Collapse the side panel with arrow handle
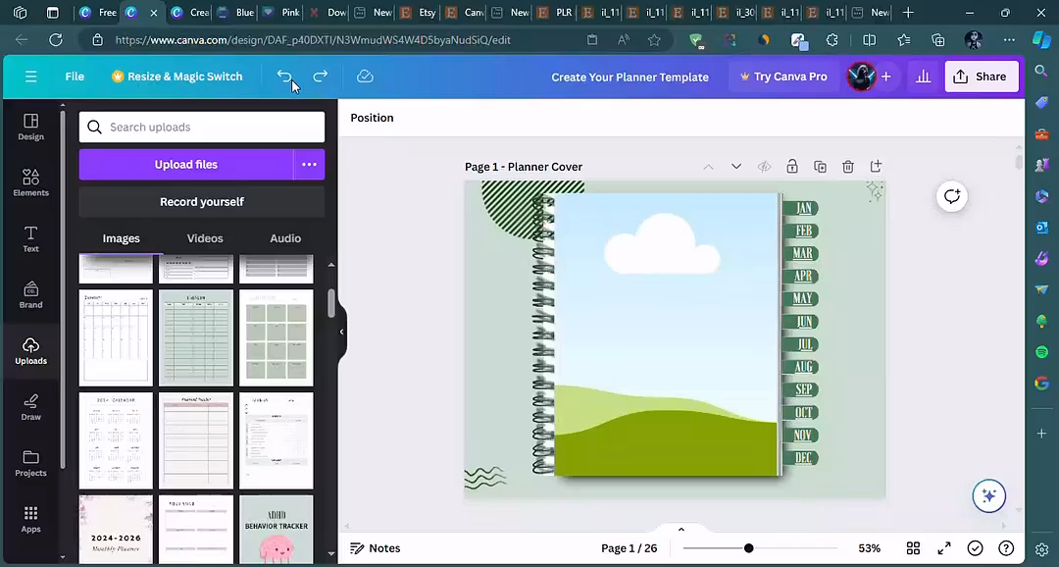The image size is (1059, 567). [341, 332]
